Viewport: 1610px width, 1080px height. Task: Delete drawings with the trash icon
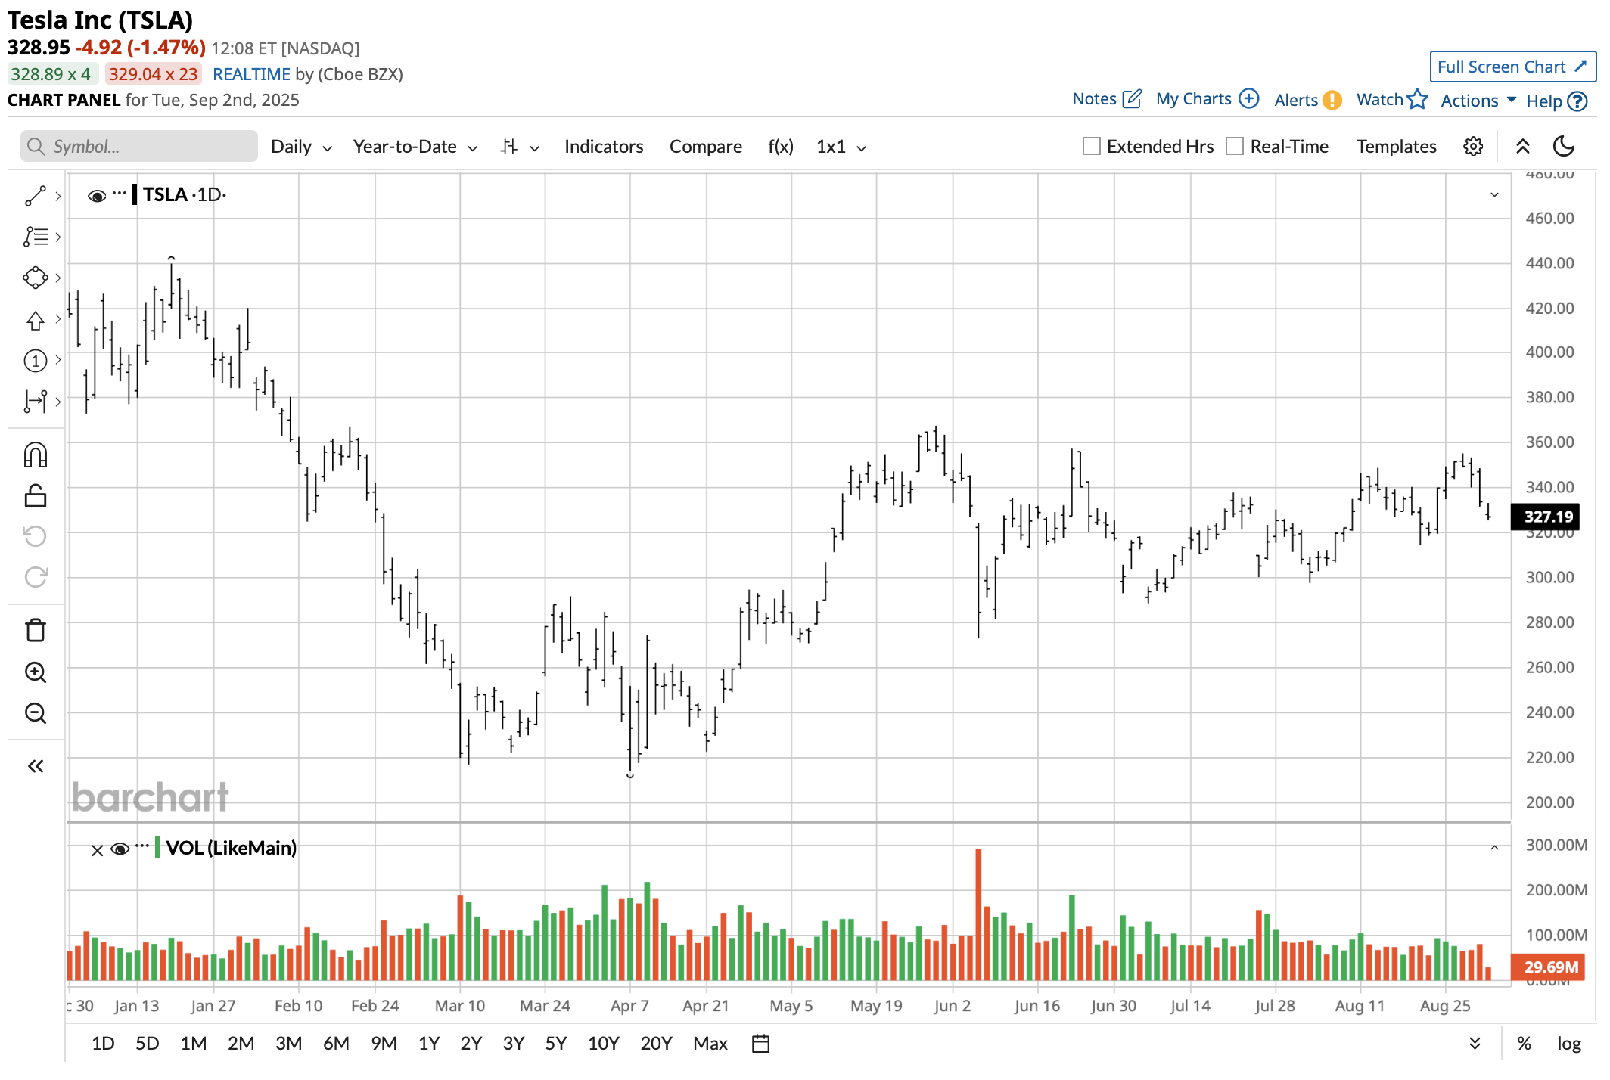click(36, 630)
